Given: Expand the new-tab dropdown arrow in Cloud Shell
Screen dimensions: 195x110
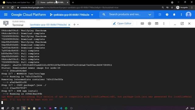Looking at the screenshot, I should [x=78, y=24].
